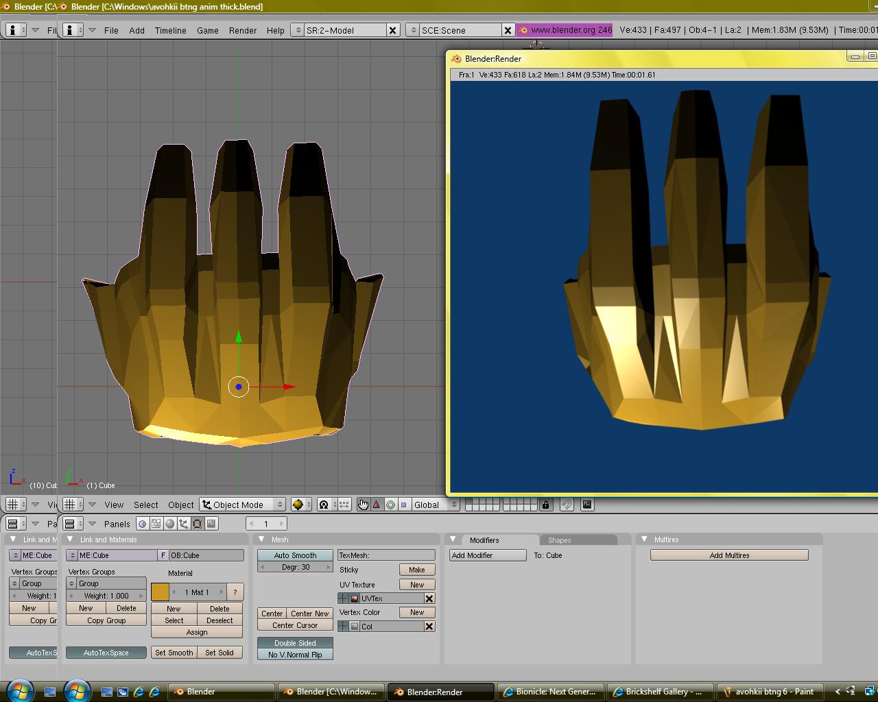878x702 pixels.
Task: Open the Scene context icon in Panels
Action: 211,524
